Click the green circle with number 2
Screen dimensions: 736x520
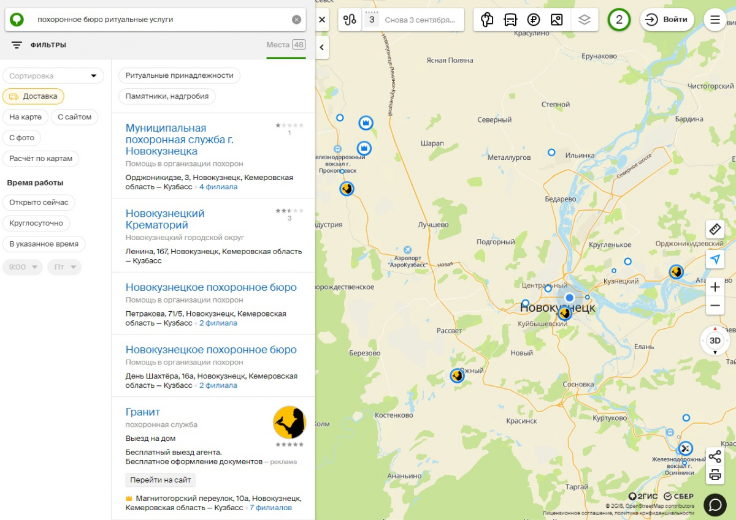(x=619, y=20)
